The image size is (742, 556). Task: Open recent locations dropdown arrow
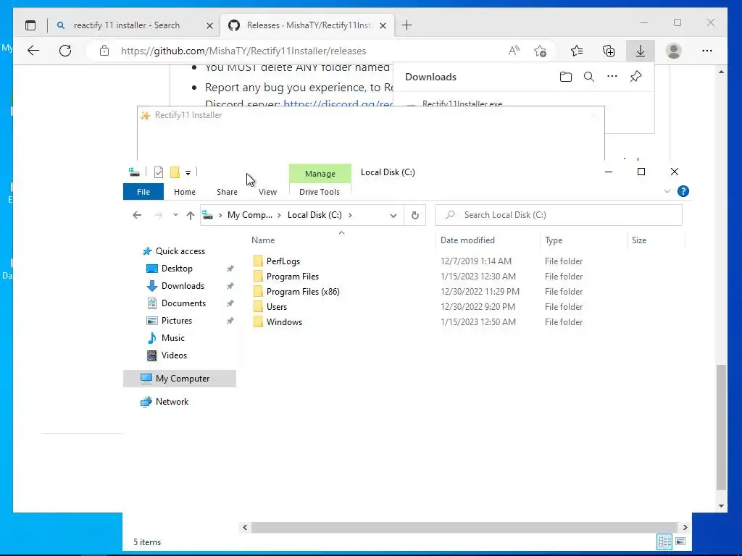pos(175,215)
